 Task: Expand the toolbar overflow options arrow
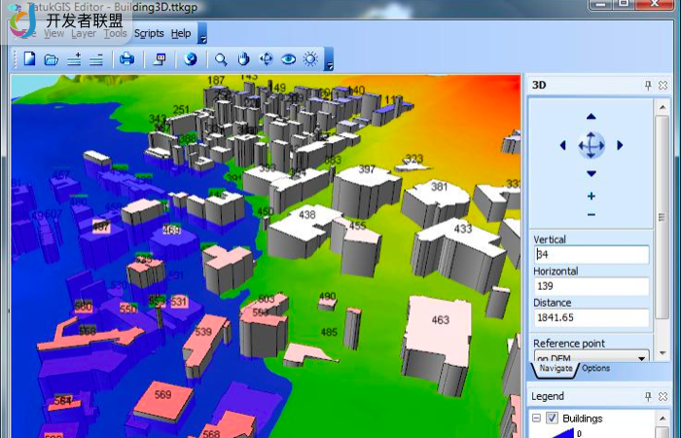[x=329, y=62]
